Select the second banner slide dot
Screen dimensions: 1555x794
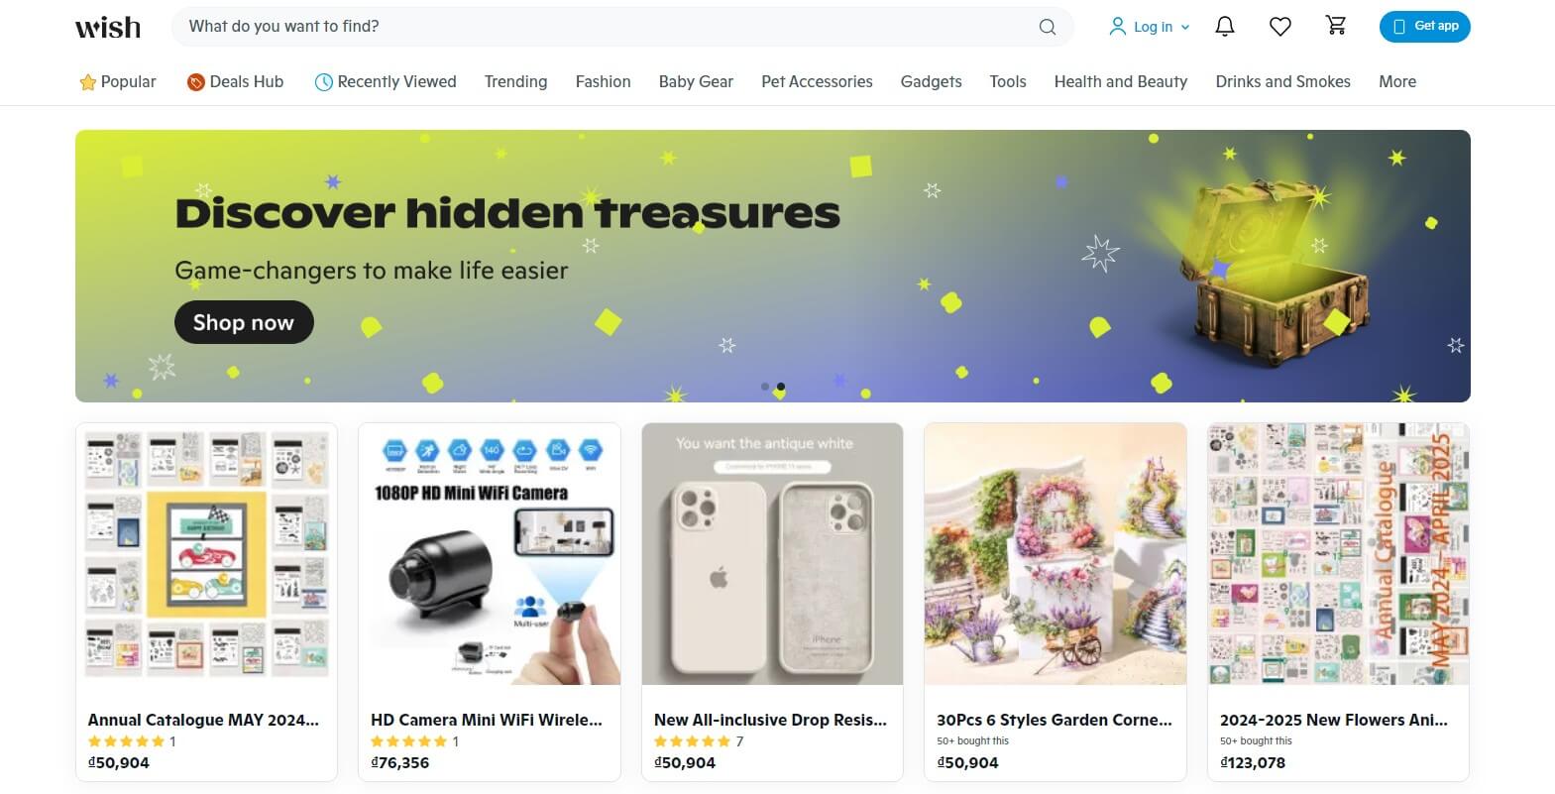(781, 387)
